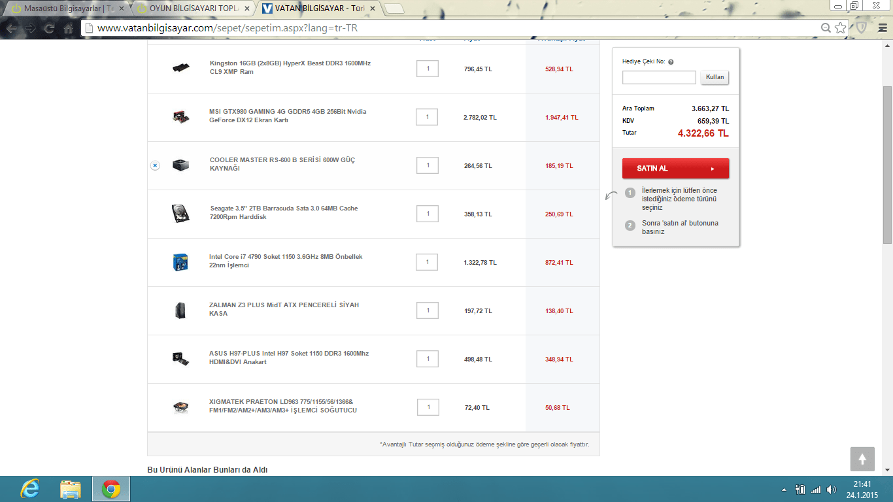Click the total amount 4.322,66 TL
Screen dimensions: 893x502
tap(703, 133)
